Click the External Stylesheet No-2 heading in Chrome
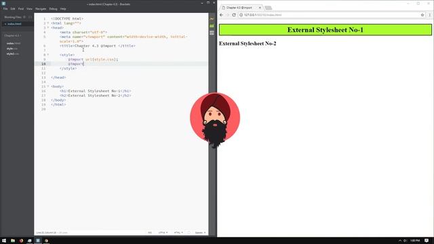The height and width of the screenshot is (244, 434). tap(248, 43)
